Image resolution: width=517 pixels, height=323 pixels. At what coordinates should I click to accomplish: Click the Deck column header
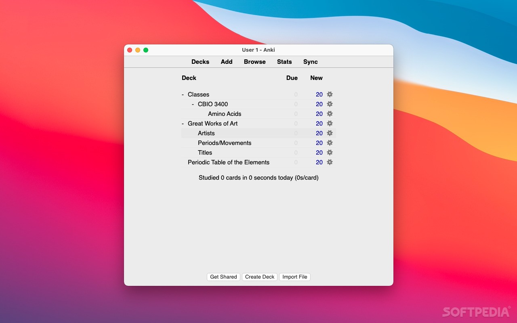(x=189, y=78)
